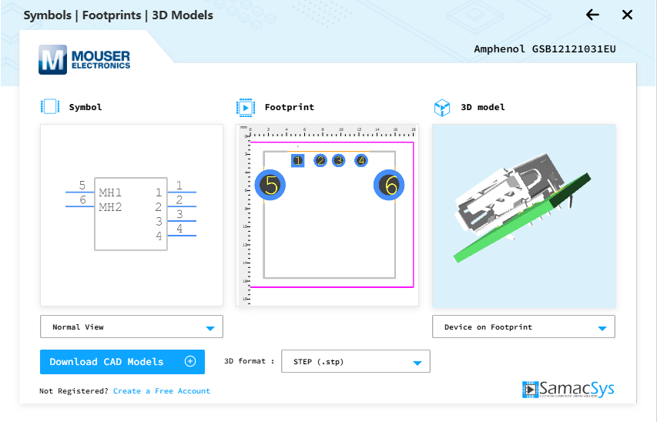Click the 'Not Registered?' text

(74, 391)
